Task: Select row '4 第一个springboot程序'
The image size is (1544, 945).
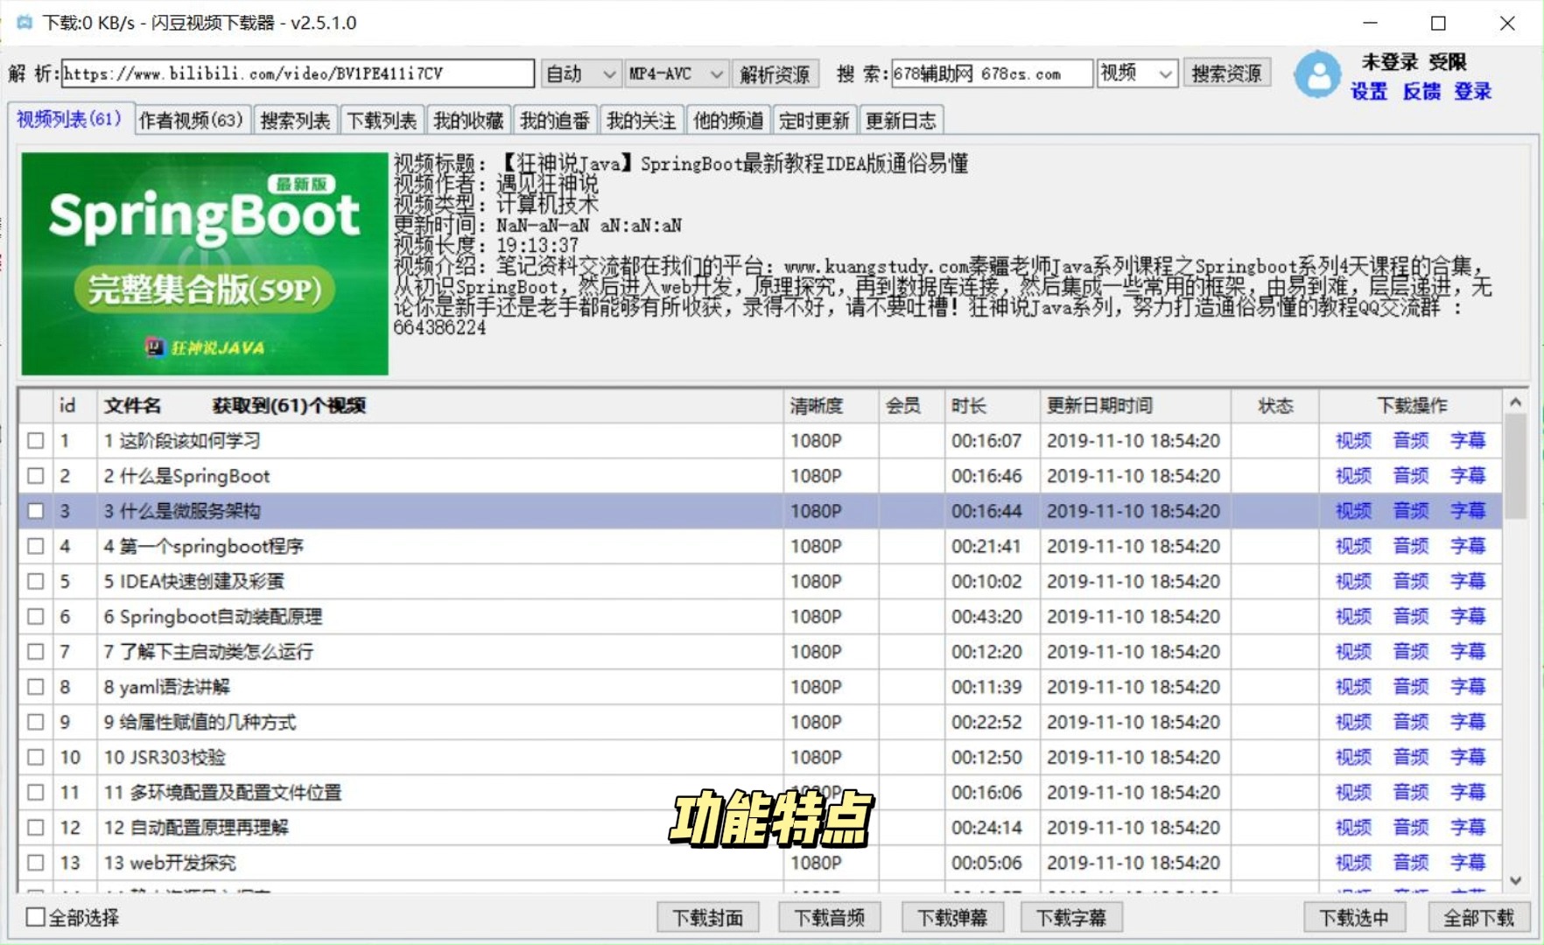Action: click(760, 546)
